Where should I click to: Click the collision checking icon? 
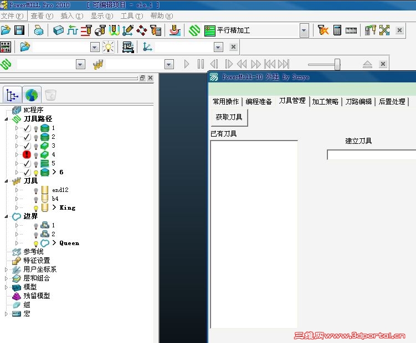323,30
